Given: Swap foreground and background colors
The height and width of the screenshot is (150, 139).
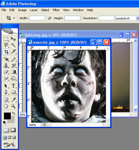Looking at the screenshot, I should (14, 113).
